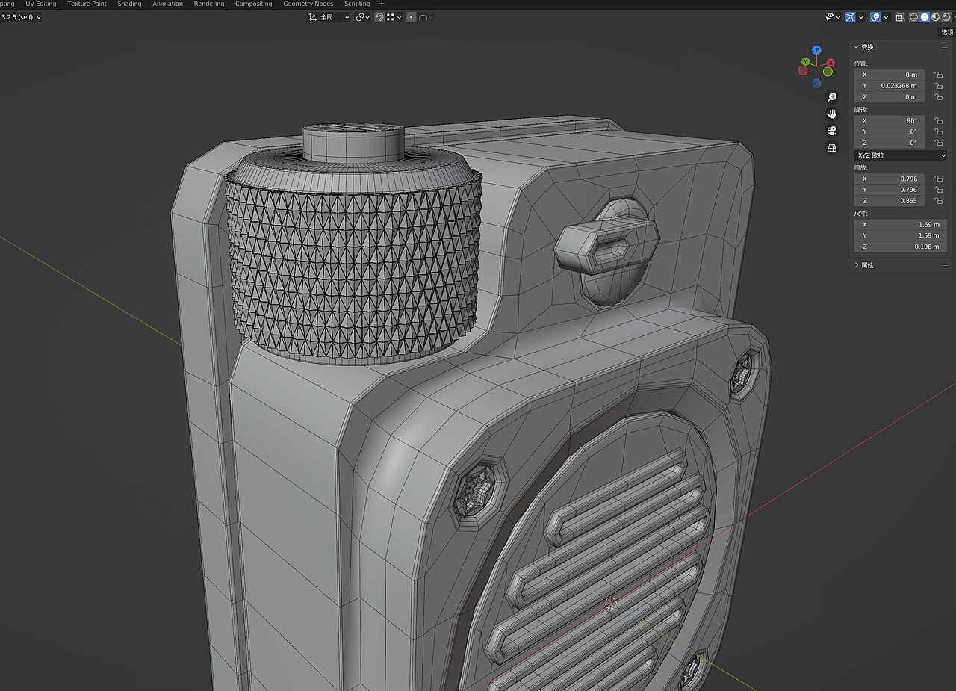This screenshot has height=691, width=956.
Task: Toggle viewport gizmos button
Action: click(851, 17)
